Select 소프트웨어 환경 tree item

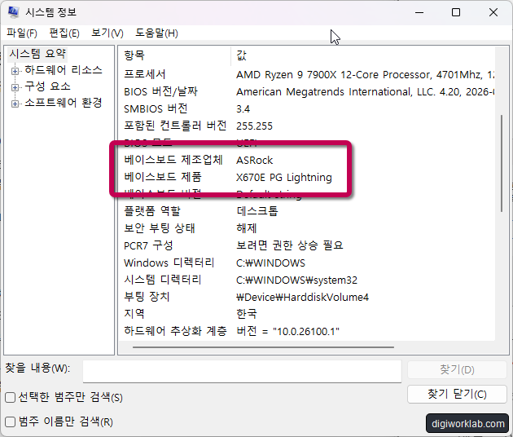(64, 103)
